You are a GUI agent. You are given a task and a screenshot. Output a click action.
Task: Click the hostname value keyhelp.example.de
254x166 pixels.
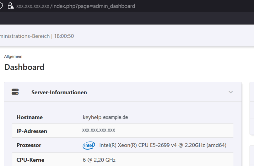[105, 117]
